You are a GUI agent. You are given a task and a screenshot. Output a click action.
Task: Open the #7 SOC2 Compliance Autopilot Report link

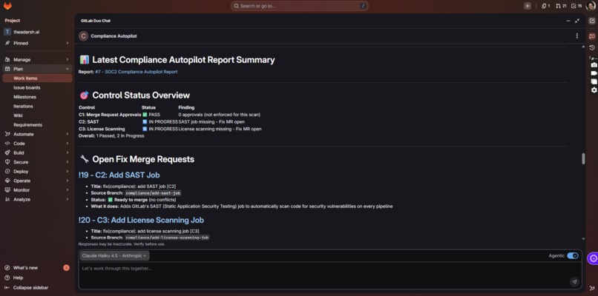point(137,72)
